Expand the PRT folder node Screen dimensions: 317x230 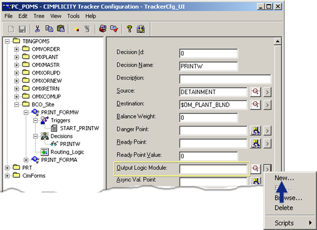(x=7, y=168)
